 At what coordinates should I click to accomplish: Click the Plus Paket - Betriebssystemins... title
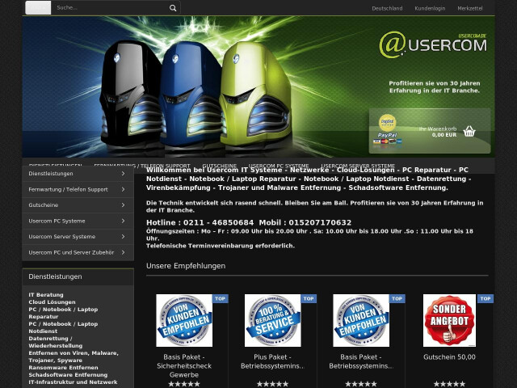click(273, 361)
